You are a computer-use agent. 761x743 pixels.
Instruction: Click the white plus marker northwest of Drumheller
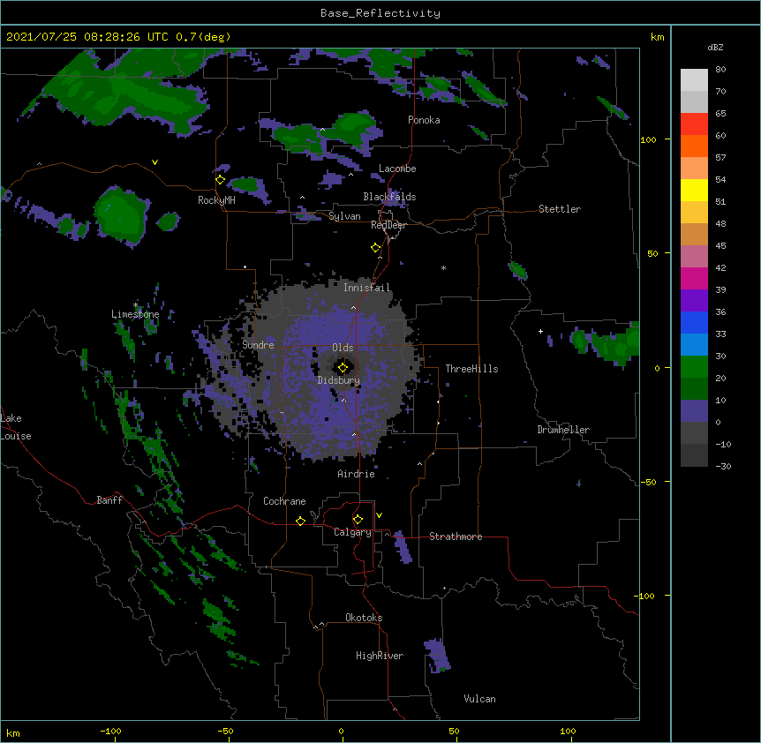click(540, 331)
